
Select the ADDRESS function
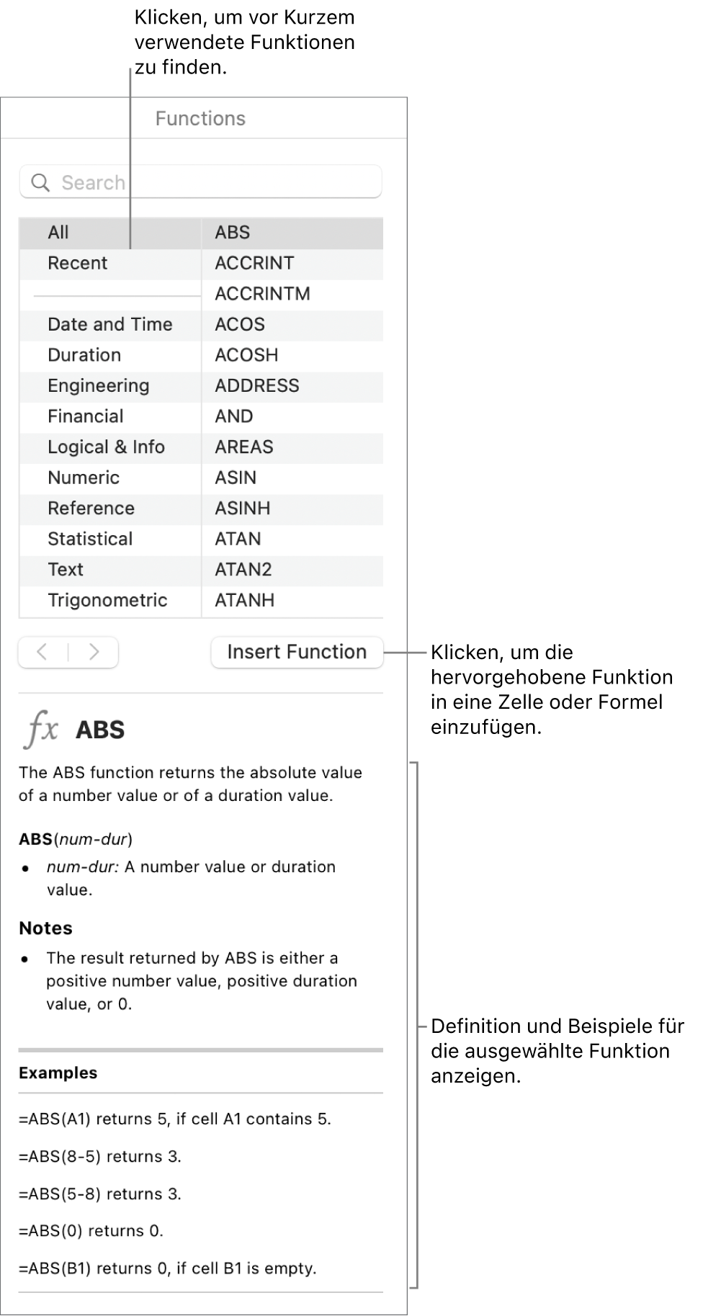click(x=256, y=386)
